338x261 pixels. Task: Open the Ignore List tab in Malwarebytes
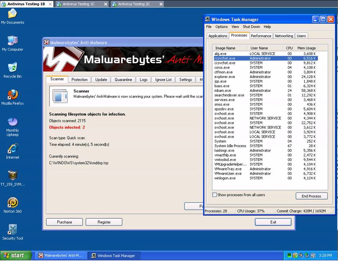click(x=164, y=79)
